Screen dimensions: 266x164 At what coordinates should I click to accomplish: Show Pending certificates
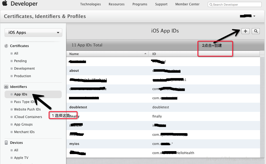pyautogui.click(x=20, y=61)
